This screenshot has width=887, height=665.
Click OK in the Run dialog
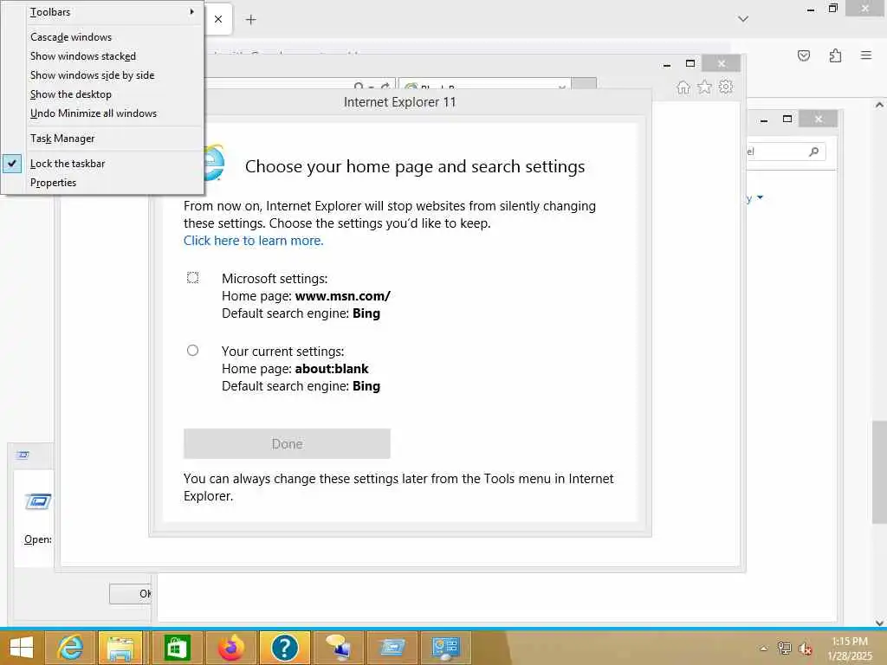pyautogui.click(x=131, y=594)
